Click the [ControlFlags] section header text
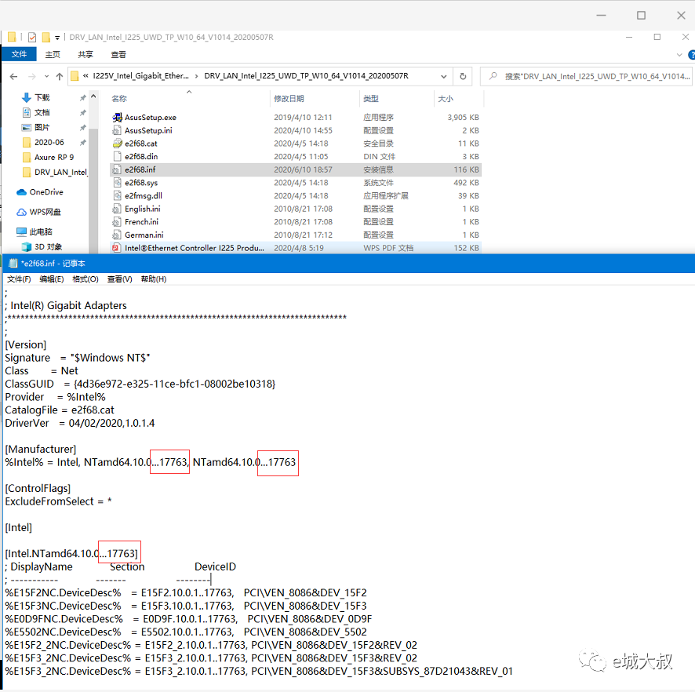 point(38,488)
